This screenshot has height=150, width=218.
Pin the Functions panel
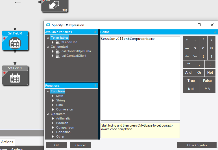tap(95, 86)
